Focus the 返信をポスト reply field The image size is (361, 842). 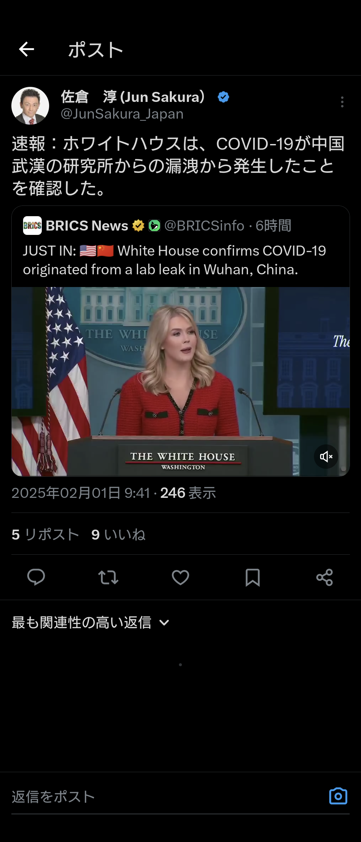pos(167,797)
